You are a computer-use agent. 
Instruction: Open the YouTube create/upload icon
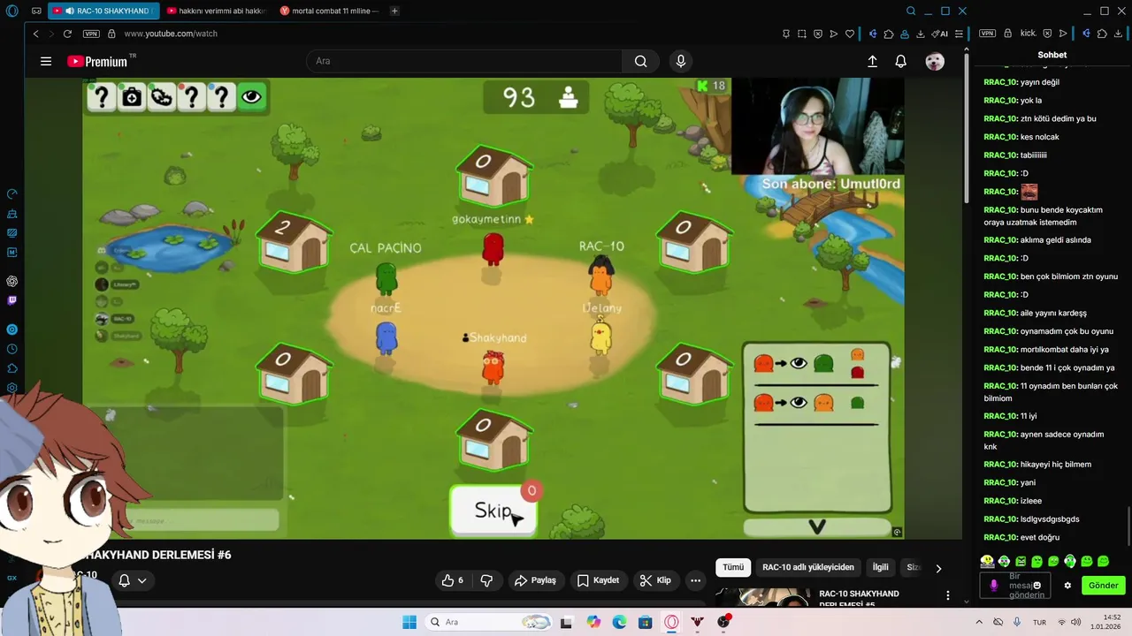[872, 61]
